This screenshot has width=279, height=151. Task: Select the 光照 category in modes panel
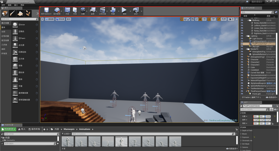coord(3,32)
